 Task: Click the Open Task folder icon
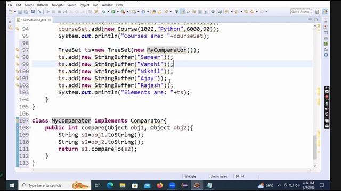(160, 12)
